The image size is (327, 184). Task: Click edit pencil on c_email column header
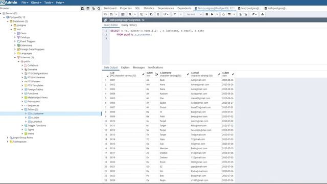[219, 74]
